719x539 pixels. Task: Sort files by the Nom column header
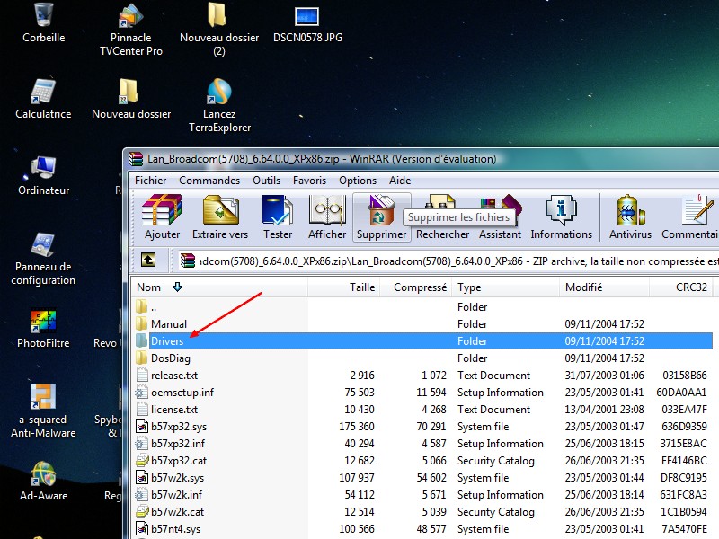(149, 287)
